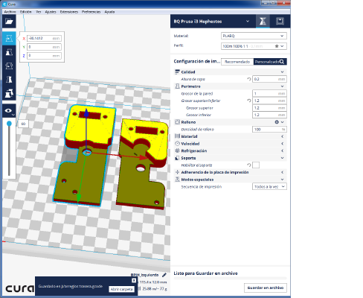
Task: Click the Relleno category icon
Action: tap(177, 122)
